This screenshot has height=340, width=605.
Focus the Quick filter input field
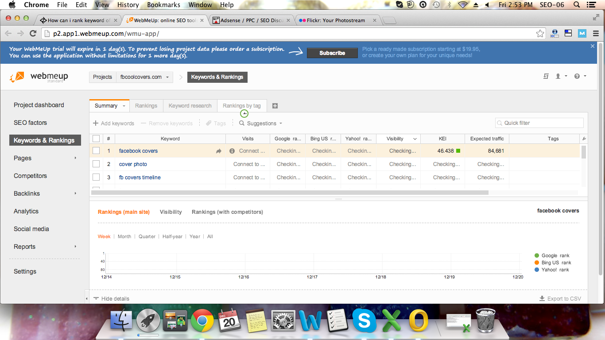539,123
